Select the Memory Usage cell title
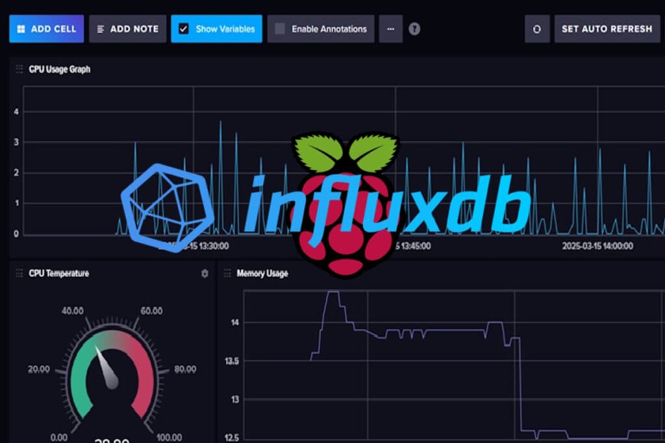The width and height of the screenshot is (665, 443). pyautogui.click(x=262, y=274)
